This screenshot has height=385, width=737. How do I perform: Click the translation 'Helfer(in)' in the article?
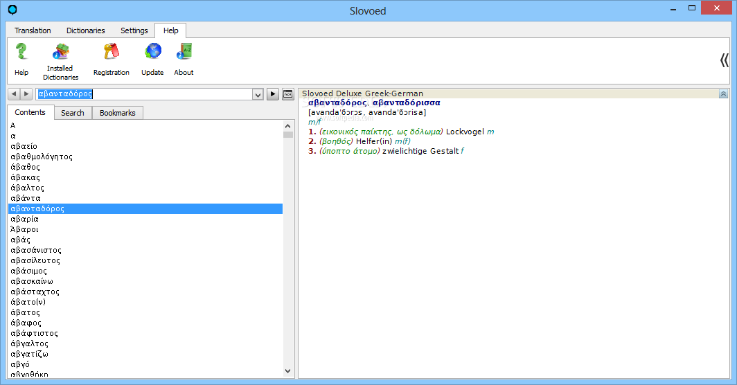373,141
